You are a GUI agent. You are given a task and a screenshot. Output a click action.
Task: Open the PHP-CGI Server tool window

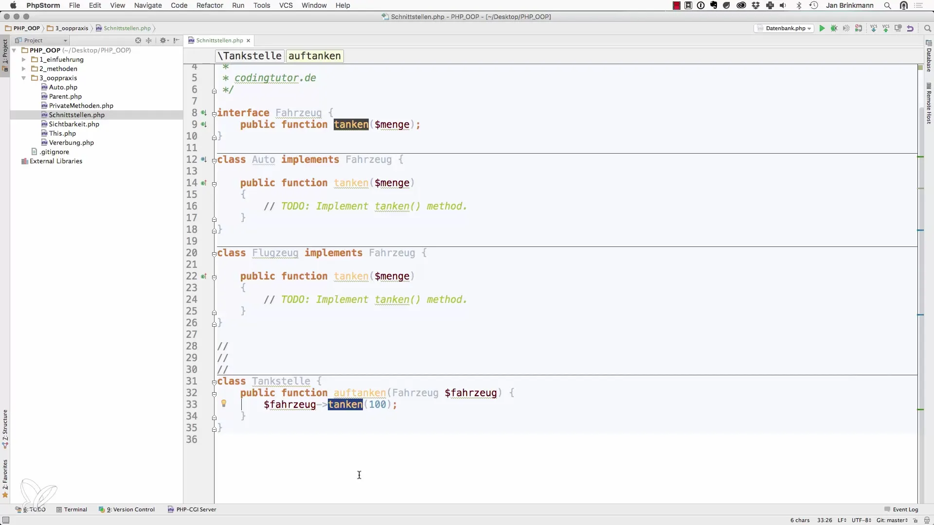point(192,509)
